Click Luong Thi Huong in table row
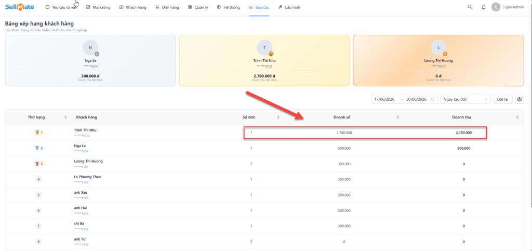The height and width of the screenshot is (251, 532). (x=88, y=161)
